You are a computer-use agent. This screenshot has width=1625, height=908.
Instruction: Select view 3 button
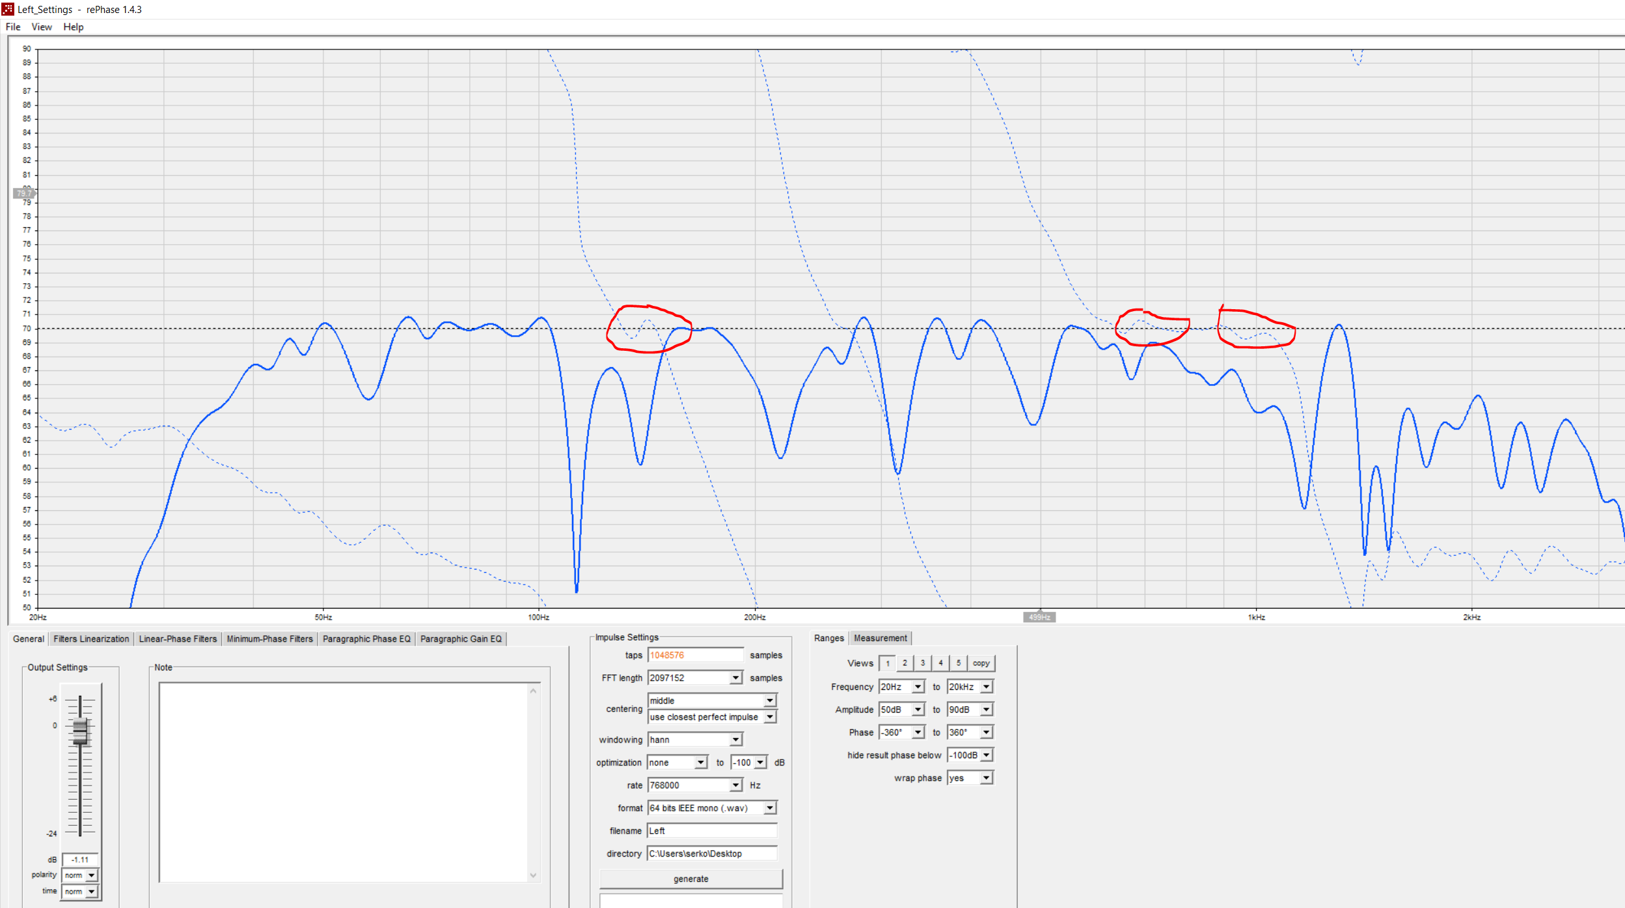[922, 663]
